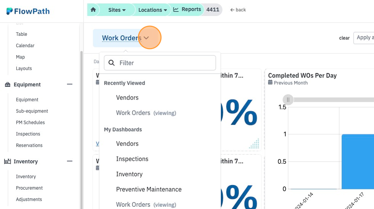Select the Inspections dashboard
Image resolution: width=374 pixels, height=209 pixels.
pyautogui.click(x=132, y=159)
